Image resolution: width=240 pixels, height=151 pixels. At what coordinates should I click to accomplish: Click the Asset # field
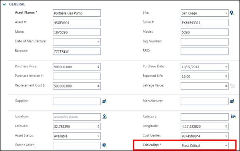coord(77,23)
